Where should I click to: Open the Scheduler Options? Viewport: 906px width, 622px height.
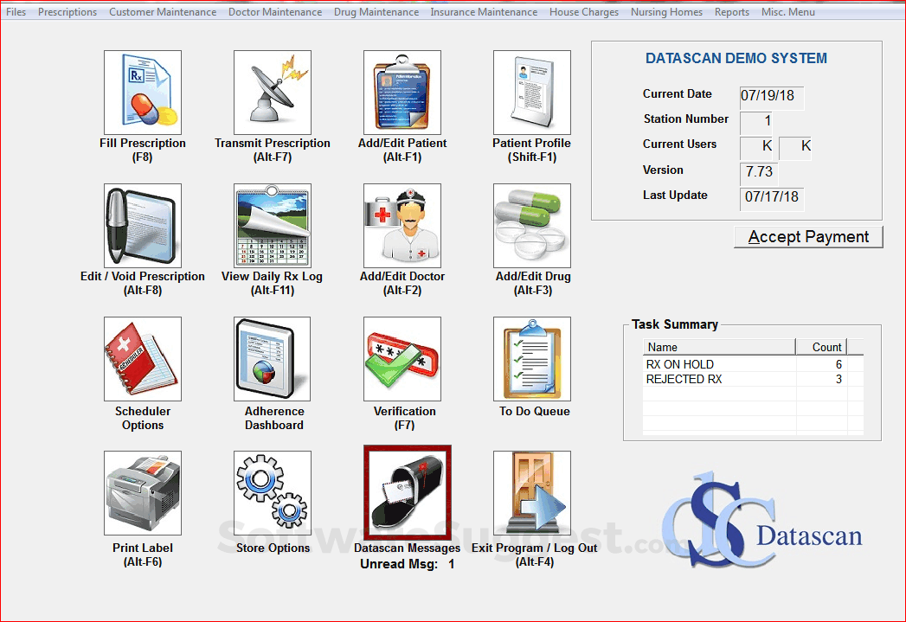[142, 359]
